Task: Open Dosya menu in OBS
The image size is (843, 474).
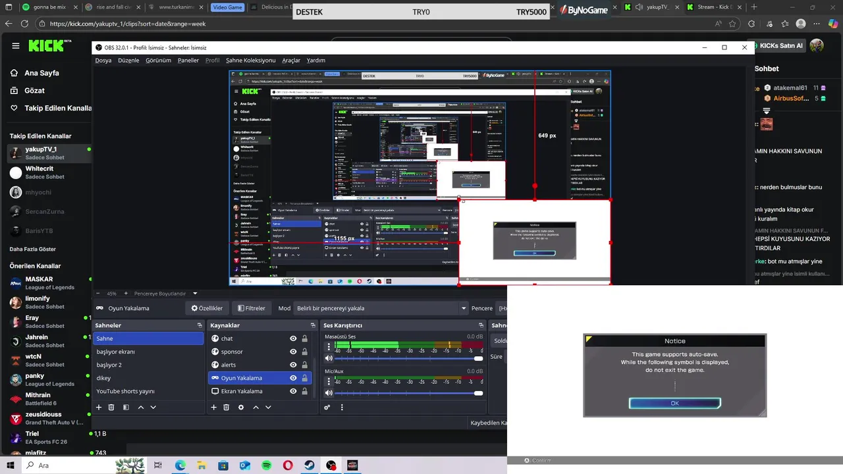Action: tap(103, 60)
